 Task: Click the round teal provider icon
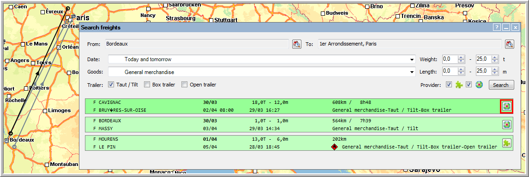pyautogui.click(x=479, y=85)
